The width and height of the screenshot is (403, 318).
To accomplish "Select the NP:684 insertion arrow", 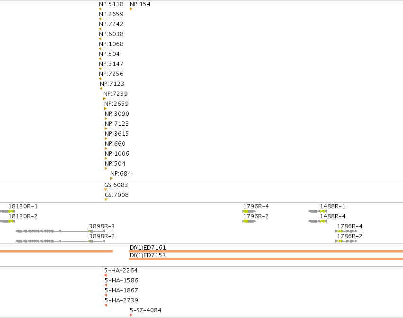I will pyautogui.click(x=112, y=179).
